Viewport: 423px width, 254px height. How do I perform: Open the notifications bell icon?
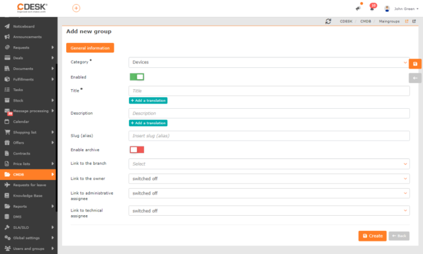[x=372, y=9]
